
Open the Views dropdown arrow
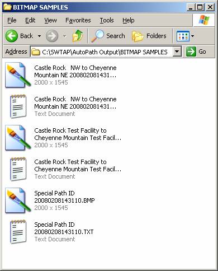pos(192,36)
